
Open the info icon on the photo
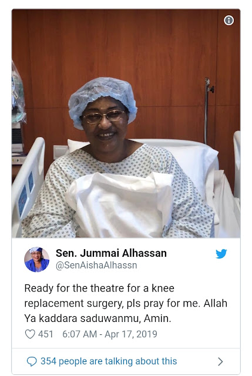[x=229, y=21]
